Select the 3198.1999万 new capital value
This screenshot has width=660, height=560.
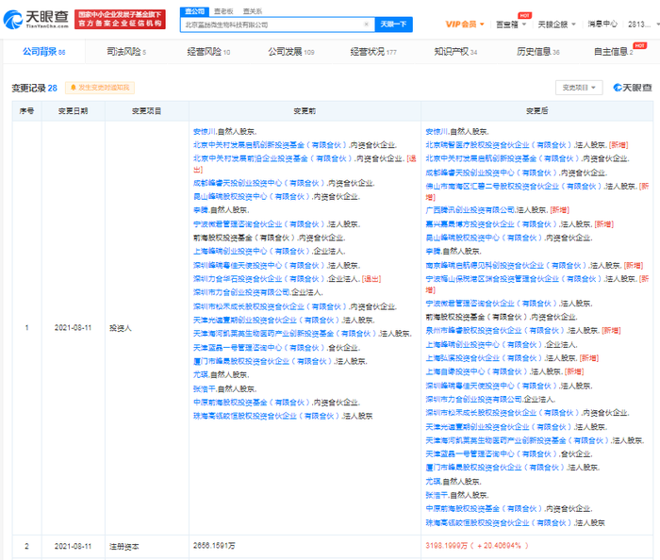pyautogui.click(x=446, y=546)
